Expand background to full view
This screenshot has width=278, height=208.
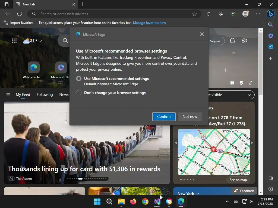[251, 83]
